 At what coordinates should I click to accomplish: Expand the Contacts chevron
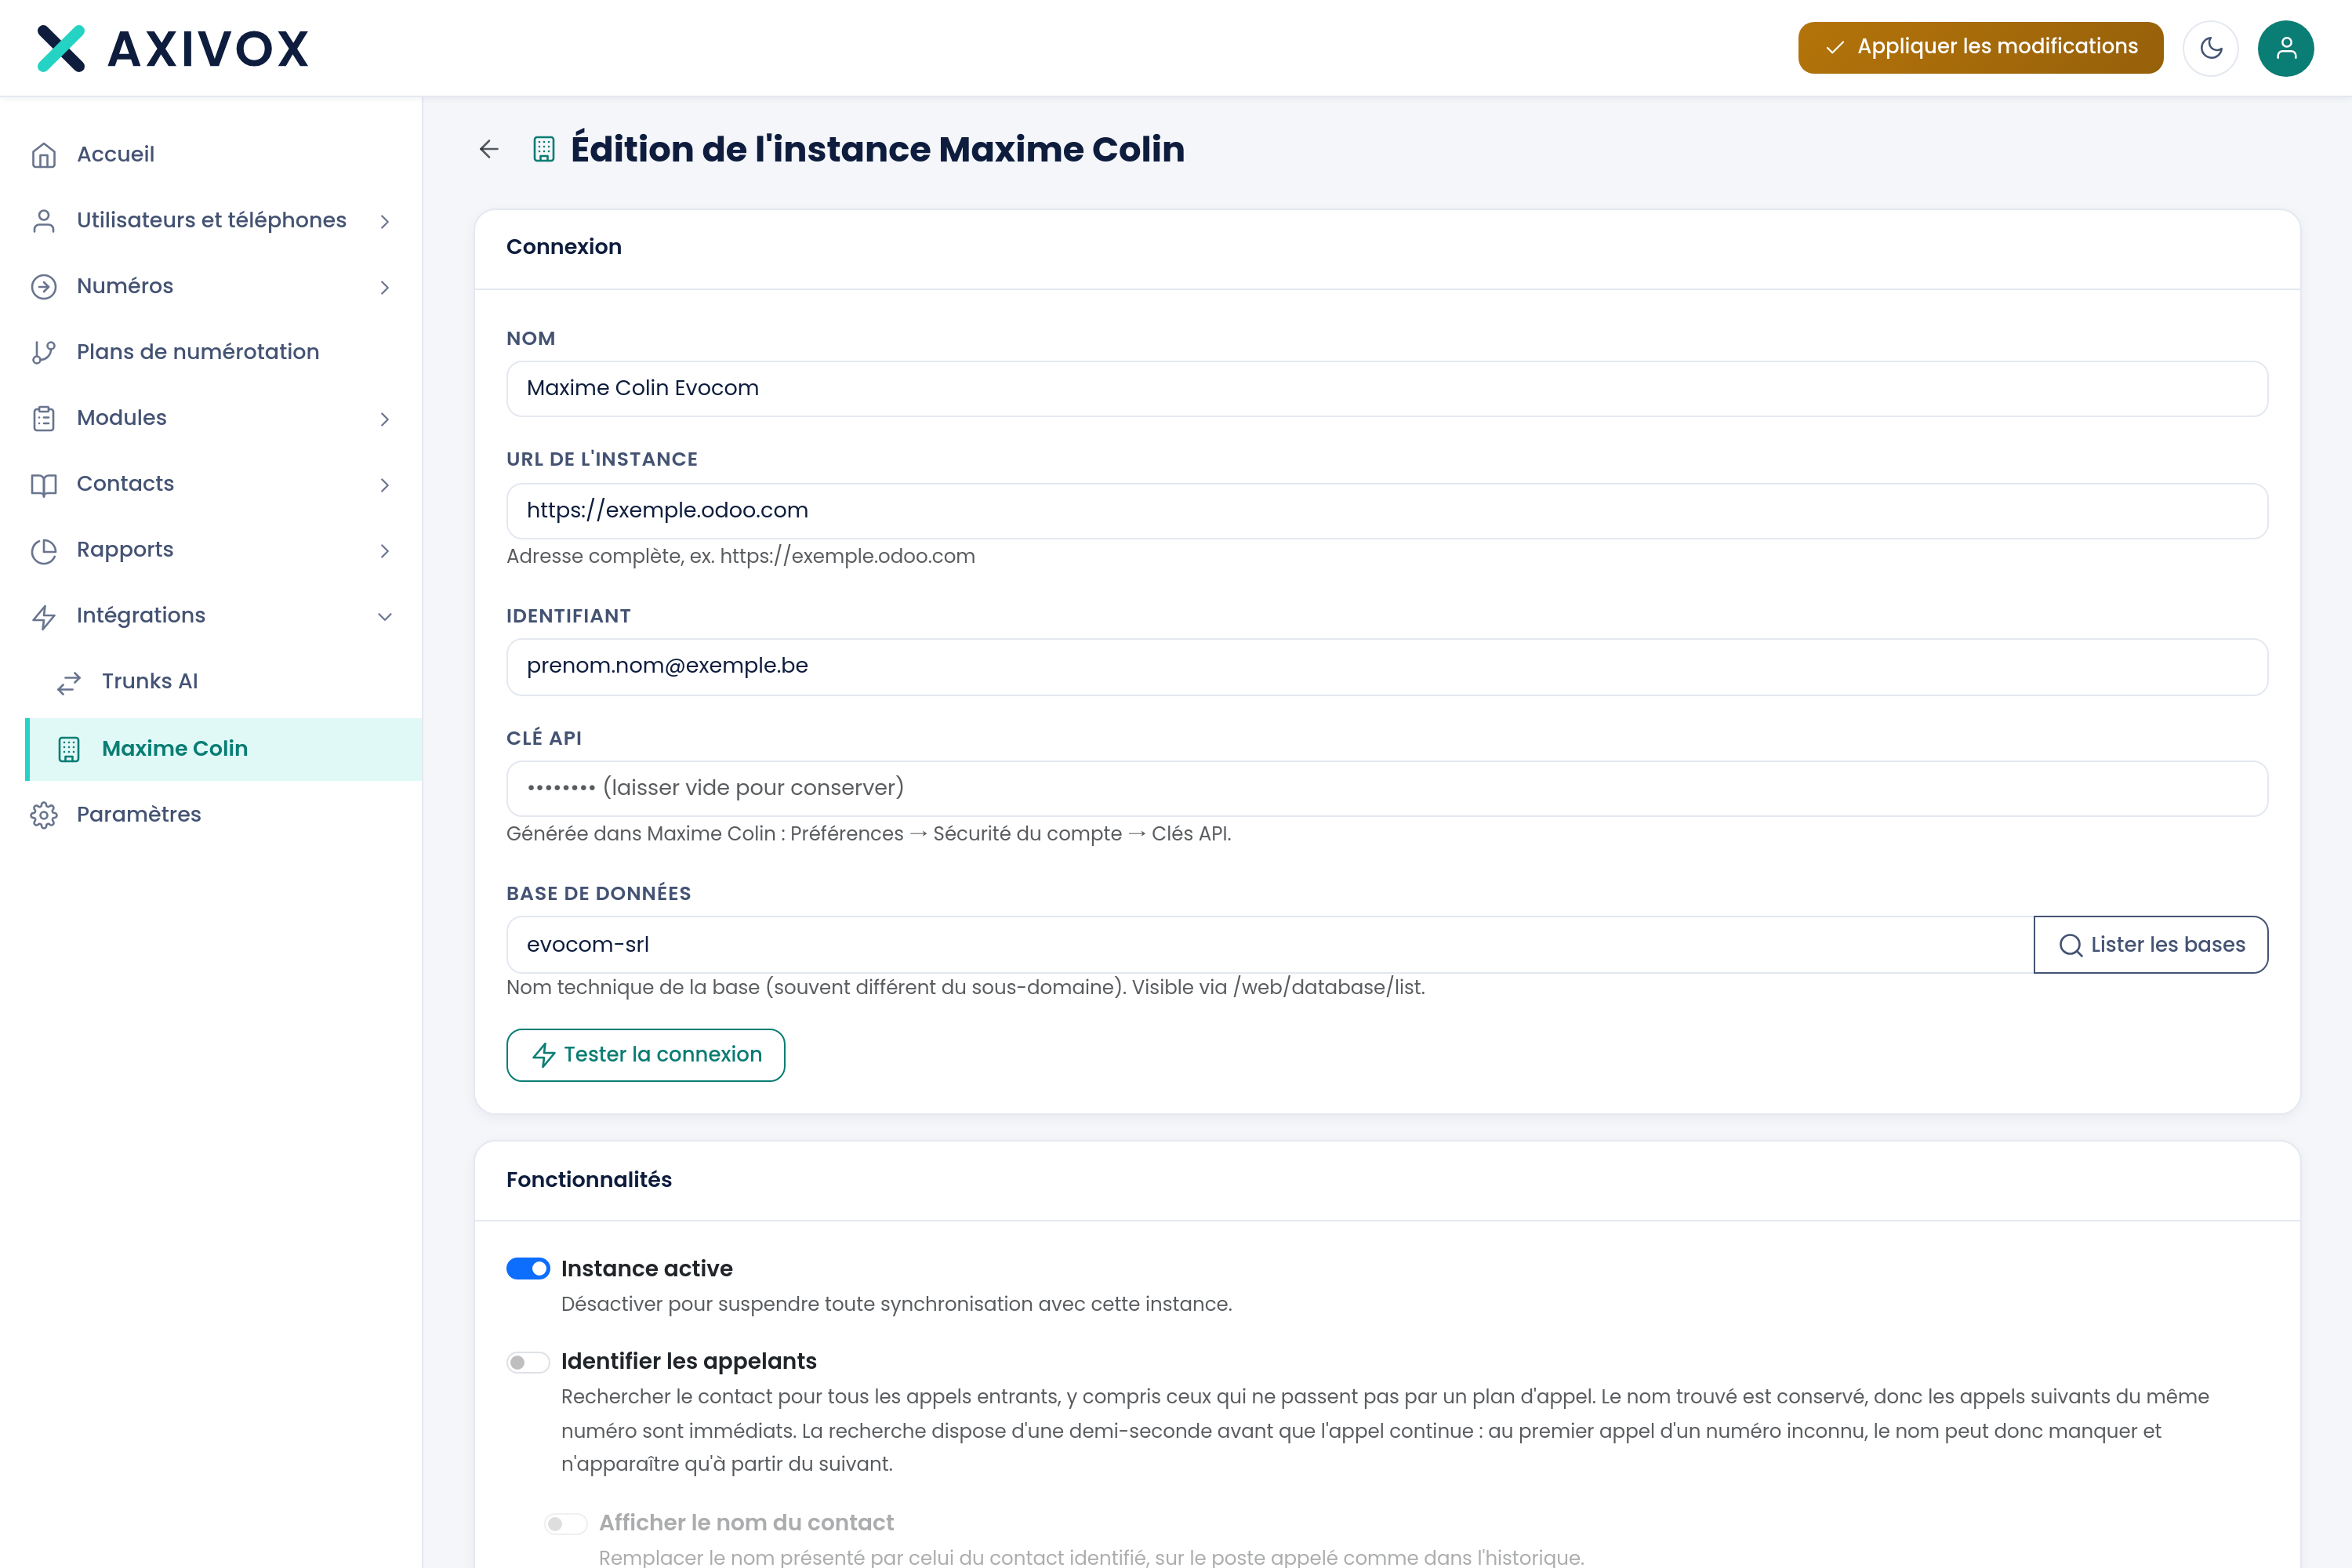[x=385, y=485]
